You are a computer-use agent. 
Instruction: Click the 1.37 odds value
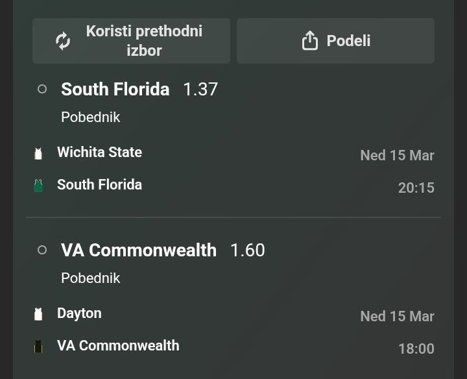200,90
